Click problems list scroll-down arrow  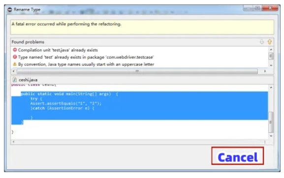click(271, 65)
